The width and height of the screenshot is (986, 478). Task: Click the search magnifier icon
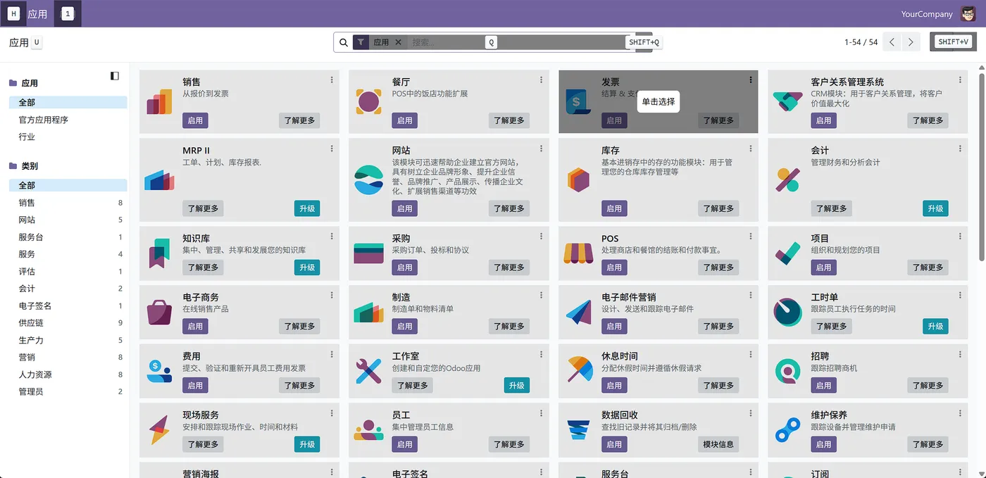point(344,42)
